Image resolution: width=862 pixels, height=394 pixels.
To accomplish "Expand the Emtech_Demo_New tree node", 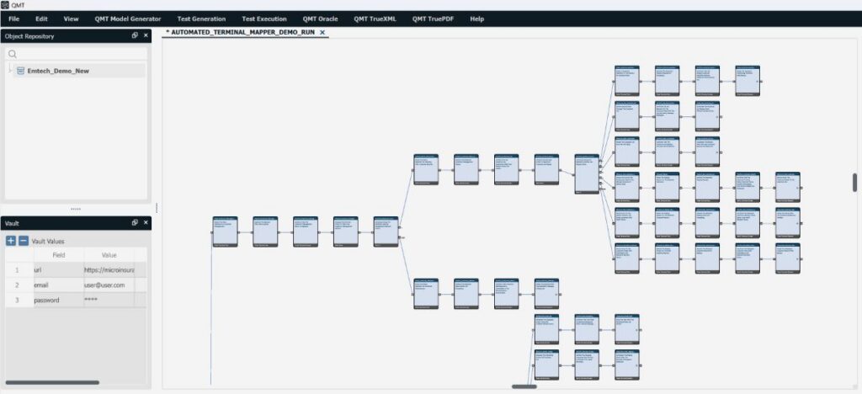I will point(10,69).
